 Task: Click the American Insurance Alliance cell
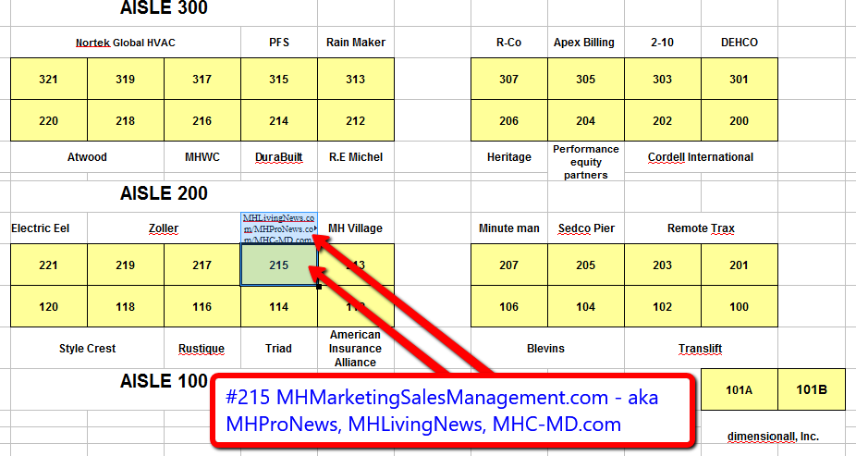(x=355, y=349)
